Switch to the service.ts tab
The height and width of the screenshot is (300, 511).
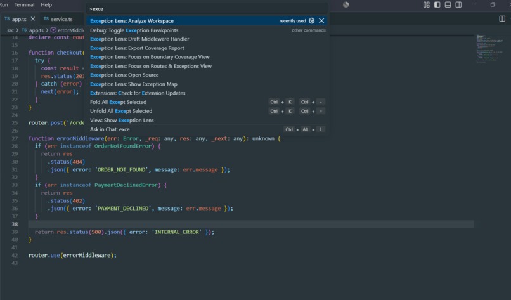tap(58, 19)
